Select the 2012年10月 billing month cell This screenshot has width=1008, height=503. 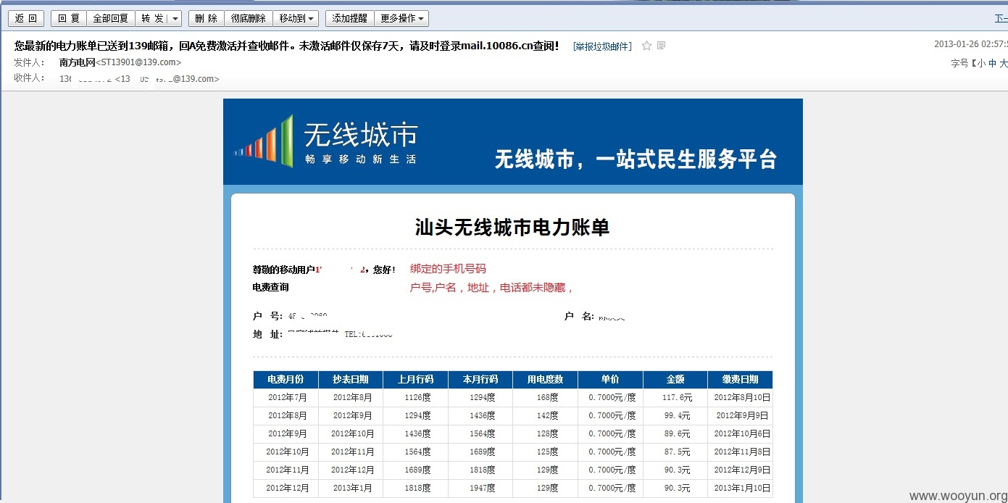point(286,452)
